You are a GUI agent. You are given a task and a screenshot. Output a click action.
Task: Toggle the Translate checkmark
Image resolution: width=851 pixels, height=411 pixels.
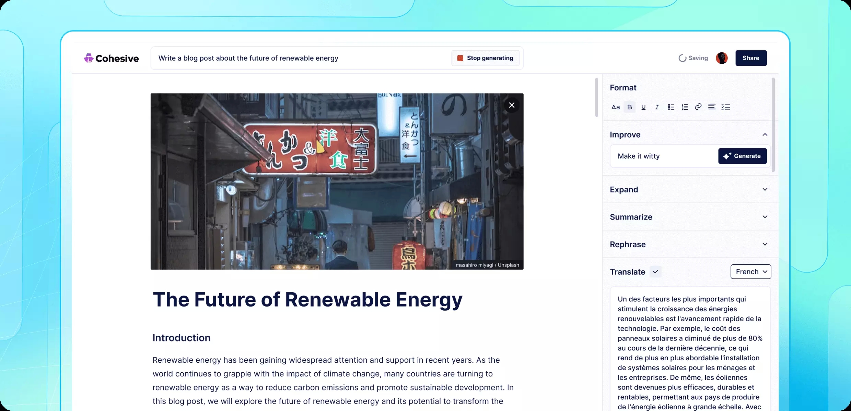(x=655, y=272)
